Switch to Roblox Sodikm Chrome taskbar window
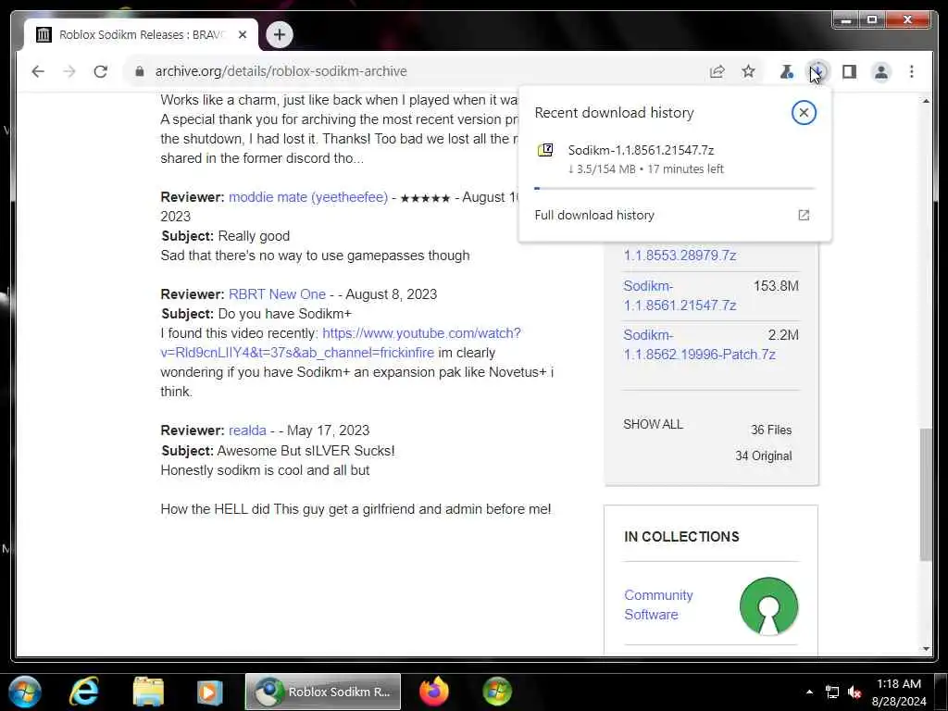 (323, 692)
